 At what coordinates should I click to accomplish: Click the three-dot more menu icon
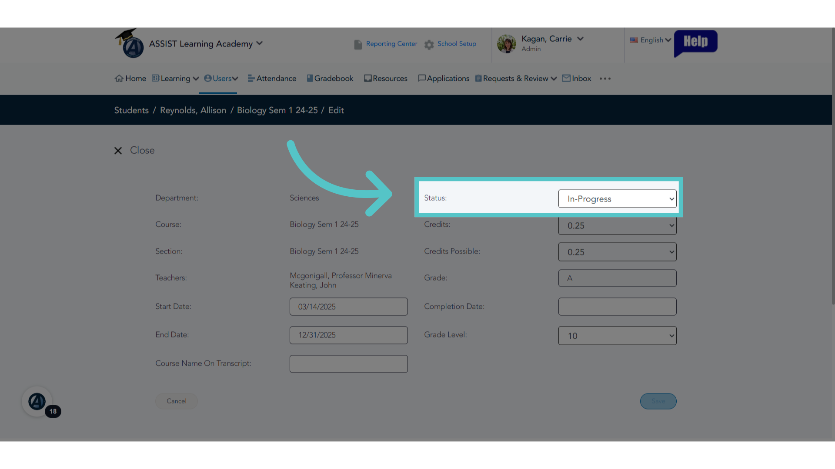[605, 79]
